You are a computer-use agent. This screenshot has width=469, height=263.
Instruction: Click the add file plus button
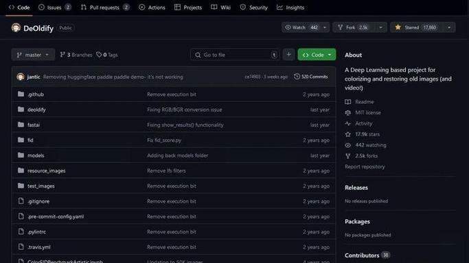pyautogui.click(x=288, y=55)
